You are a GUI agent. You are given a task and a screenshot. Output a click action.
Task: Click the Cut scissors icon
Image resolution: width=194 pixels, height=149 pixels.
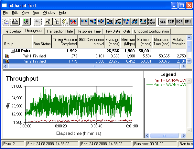coord(48,22)
